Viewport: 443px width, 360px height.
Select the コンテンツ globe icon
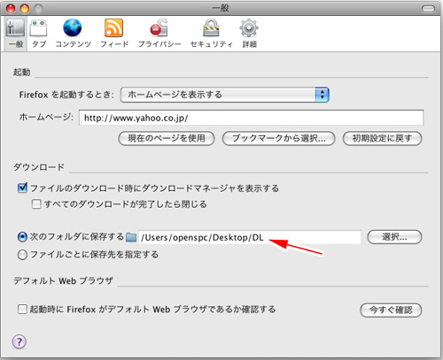pos(73,27)
